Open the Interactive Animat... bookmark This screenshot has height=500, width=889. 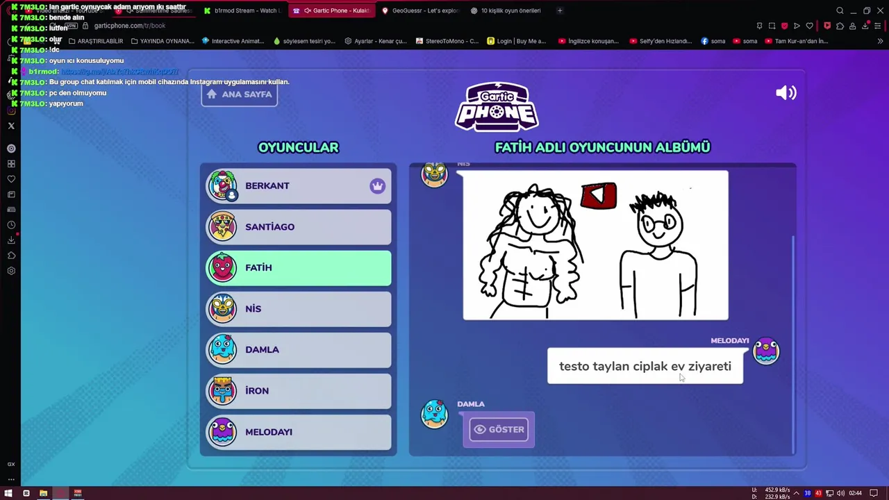[233, 41]
